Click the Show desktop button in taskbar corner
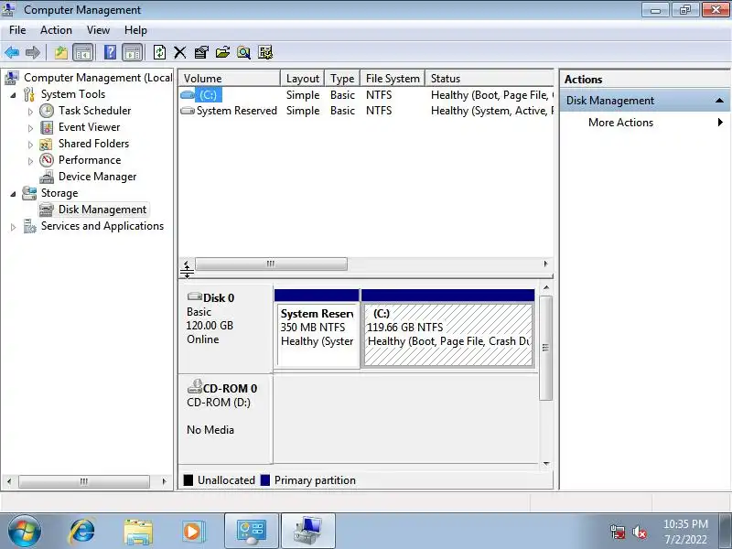The width and height of the screenshot is (732, 549). [x=726, y=532]
